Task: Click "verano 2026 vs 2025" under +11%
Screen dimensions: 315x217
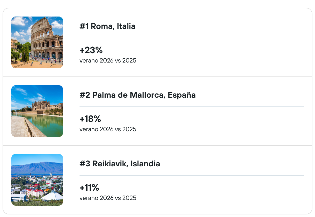Action: 108,198
